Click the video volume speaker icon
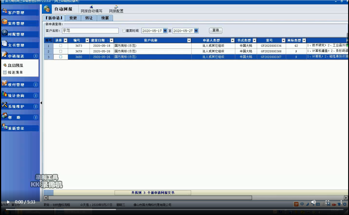 pos(313,202)
